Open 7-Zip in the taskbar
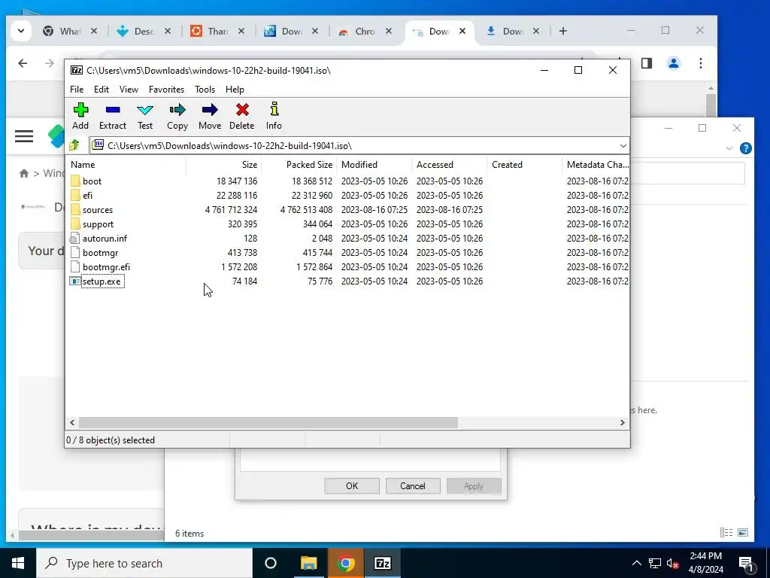 [383, 563]
